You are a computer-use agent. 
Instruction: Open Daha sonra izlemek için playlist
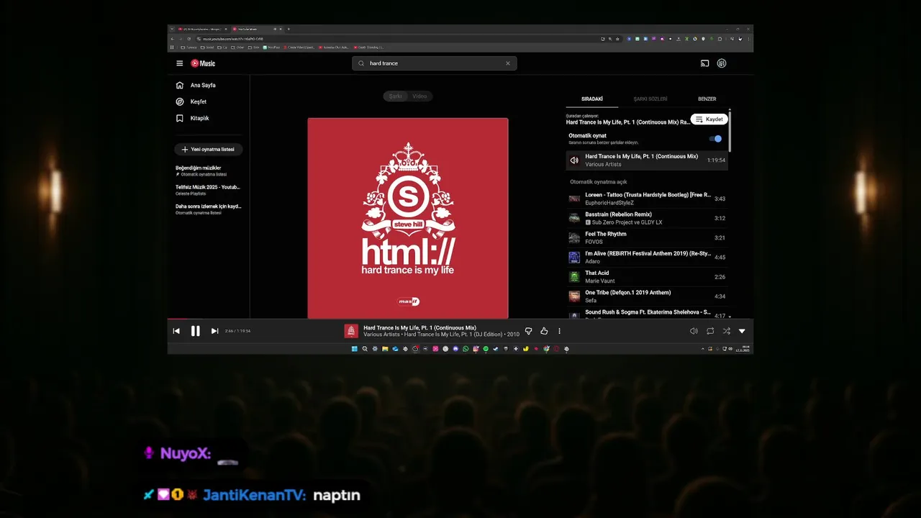[x=208, y=209]
